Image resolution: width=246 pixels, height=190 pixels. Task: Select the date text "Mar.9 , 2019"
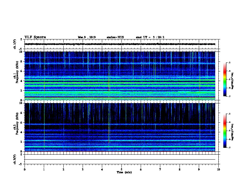coord(87,37)
